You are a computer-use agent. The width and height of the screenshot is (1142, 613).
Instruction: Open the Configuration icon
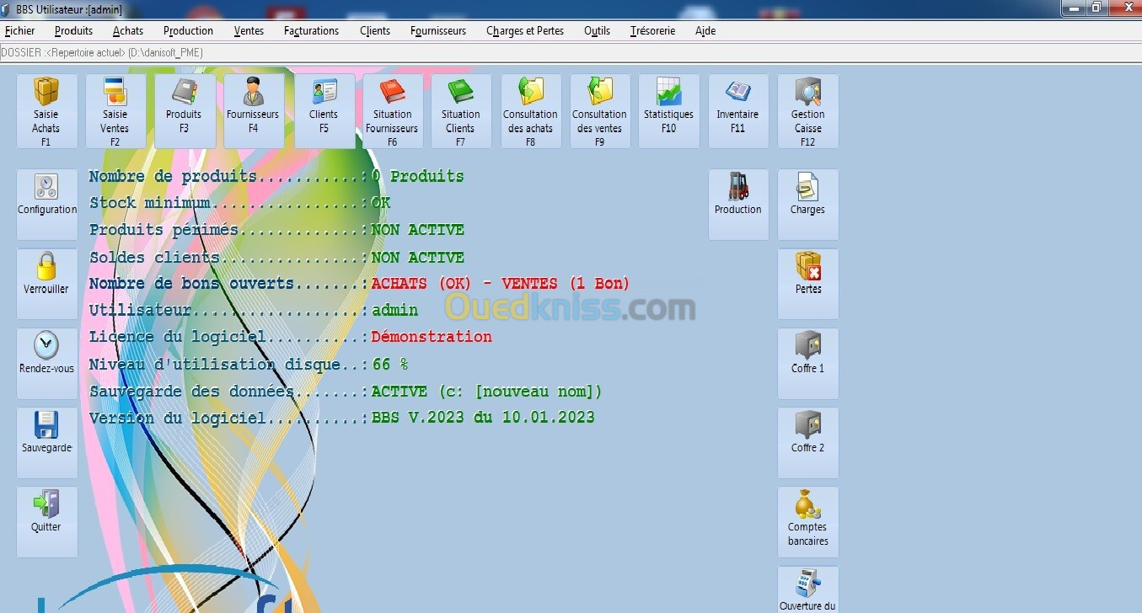click(x=47, y=205)
